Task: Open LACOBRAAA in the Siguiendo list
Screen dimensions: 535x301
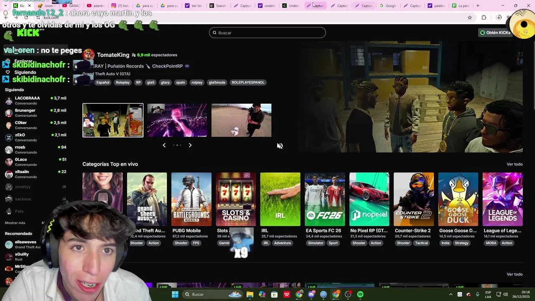Action: (36, 100)
